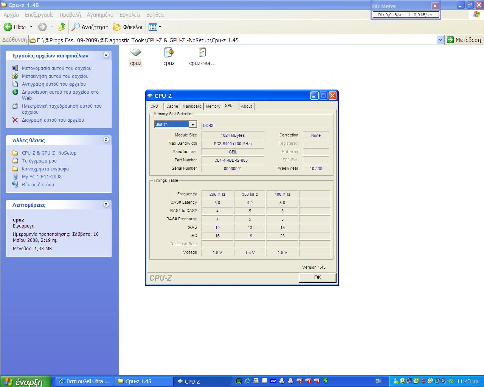
Task: Click Move this file (Μετακίνηση) link
Action: click(55, 76)
